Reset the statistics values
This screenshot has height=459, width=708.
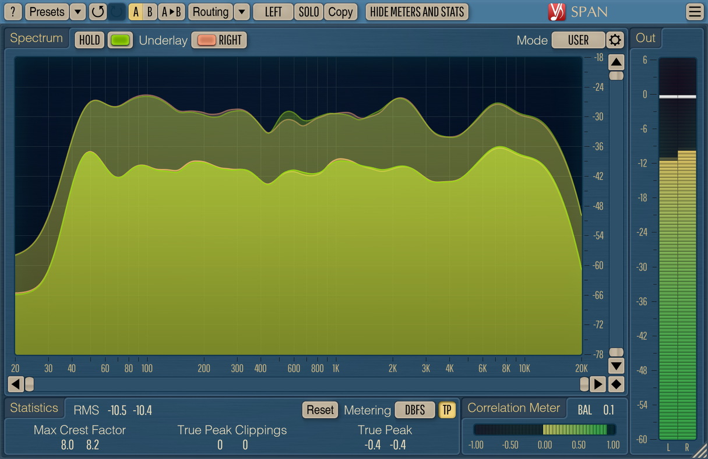tap(320, 410)
